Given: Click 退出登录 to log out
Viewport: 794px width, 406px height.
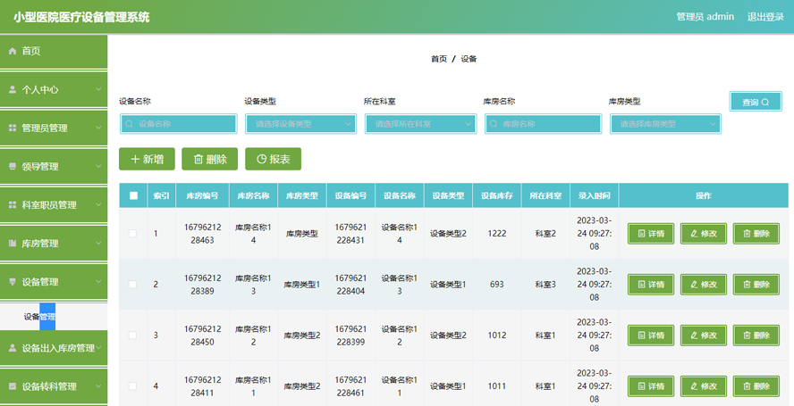Looking at the screenshot, I should (765, 17).
